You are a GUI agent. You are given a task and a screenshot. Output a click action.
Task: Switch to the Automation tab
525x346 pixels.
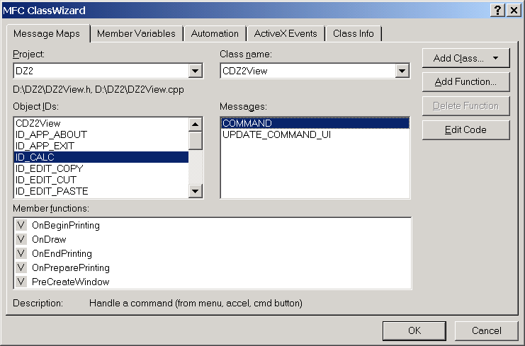click(215, 33)
